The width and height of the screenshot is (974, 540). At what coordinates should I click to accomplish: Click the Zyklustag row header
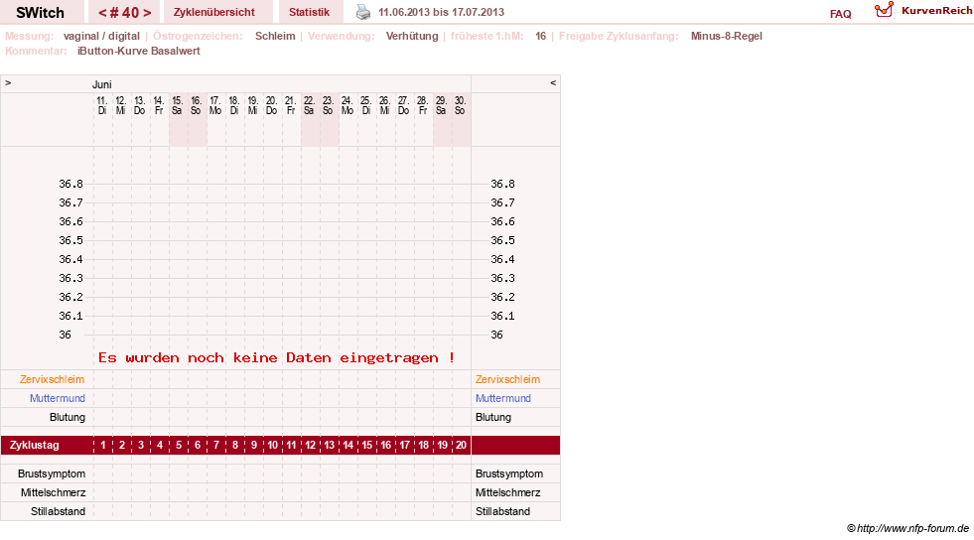(34, 445)
